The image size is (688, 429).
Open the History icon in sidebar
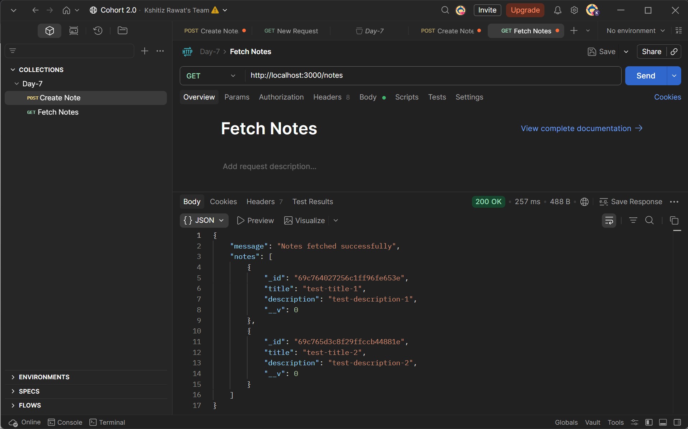coord(98,31)
